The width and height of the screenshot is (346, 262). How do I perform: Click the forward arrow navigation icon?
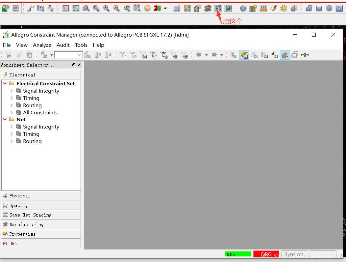click(x=214, y=55)
